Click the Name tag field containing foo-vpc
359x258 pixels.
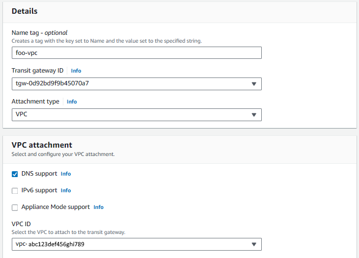click(x=137, y=53)
